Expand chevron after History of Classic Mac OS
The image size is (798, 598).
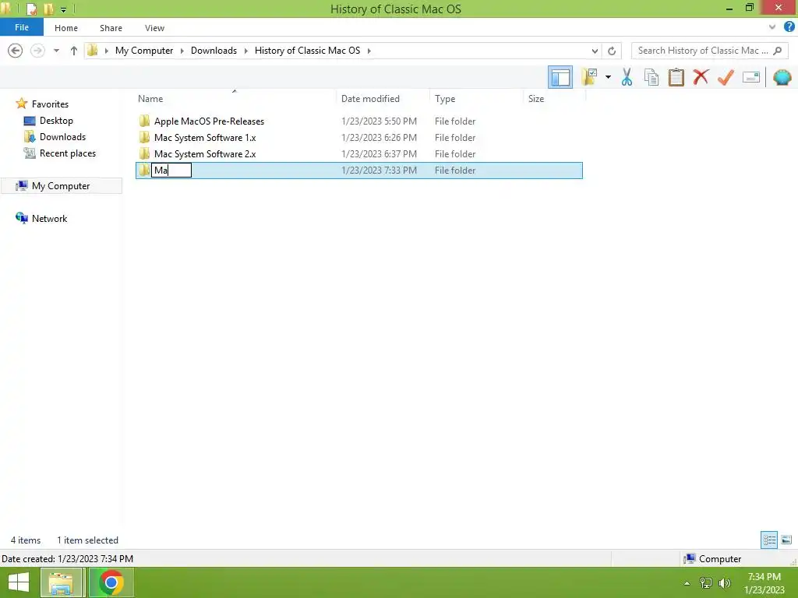369,51
